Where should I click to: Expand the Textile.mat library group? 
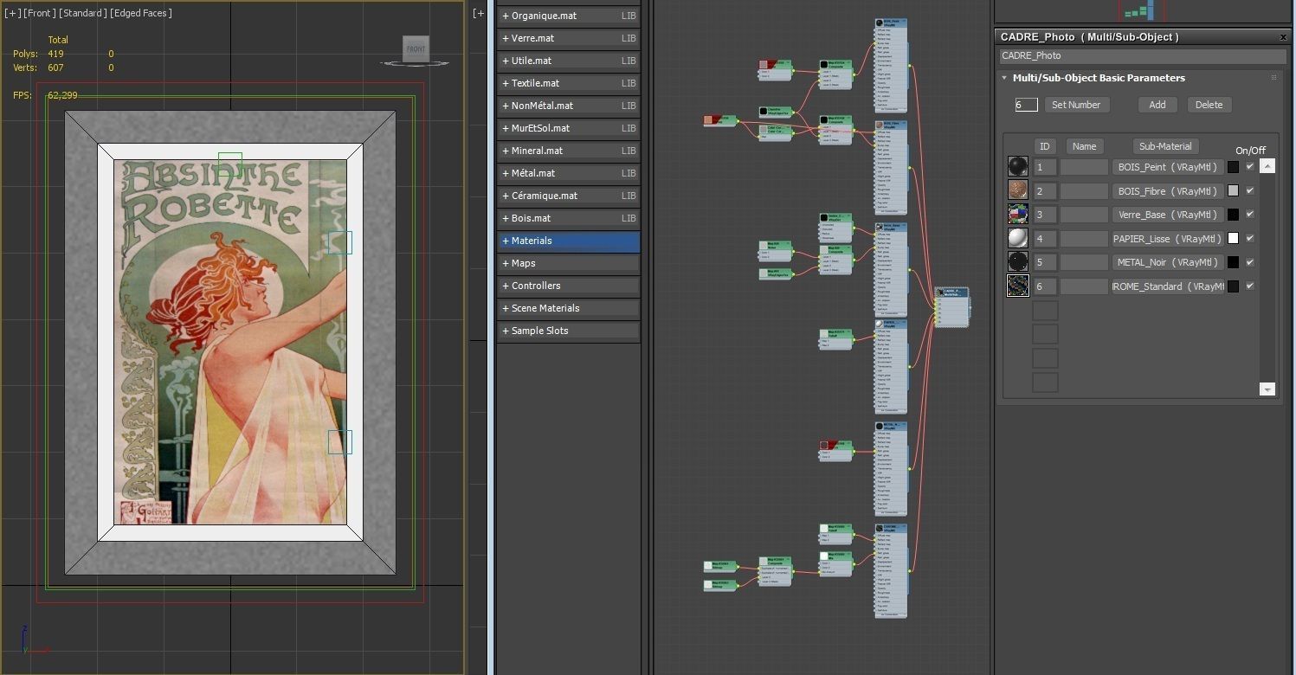(x=569, y=83)
